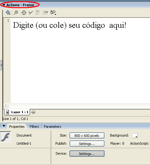Collapse the Properties panel with triangle
The image size is (150, 165).
pos(4,126)
